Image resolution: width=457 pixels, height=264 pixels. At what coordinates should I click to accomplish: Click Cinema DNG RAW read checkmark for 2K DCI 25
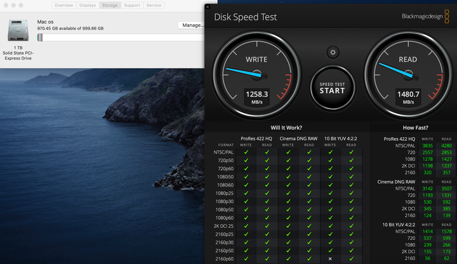(309, 226)
